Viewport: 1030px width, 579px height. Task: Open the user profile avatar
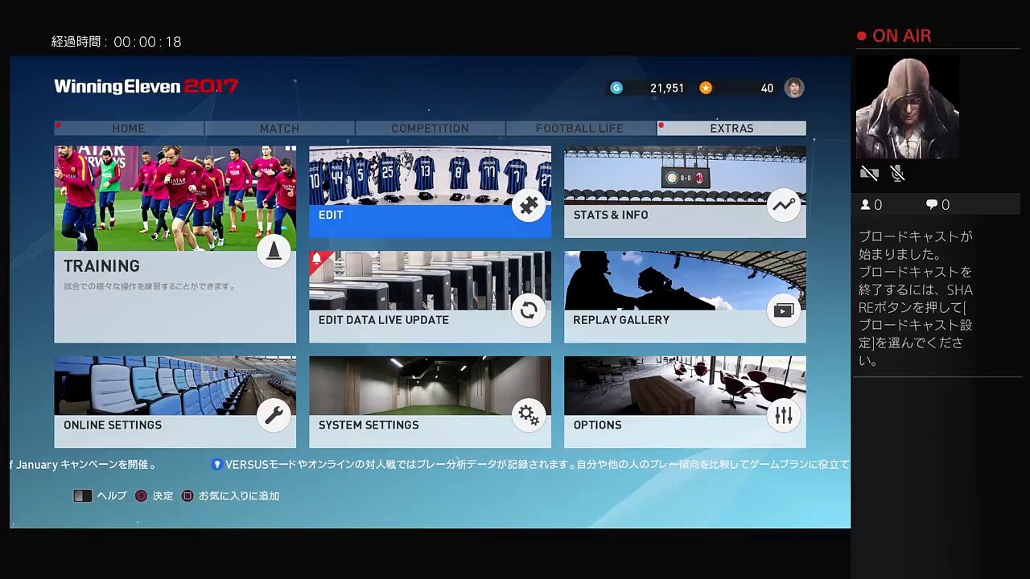(x=794, y=88)
